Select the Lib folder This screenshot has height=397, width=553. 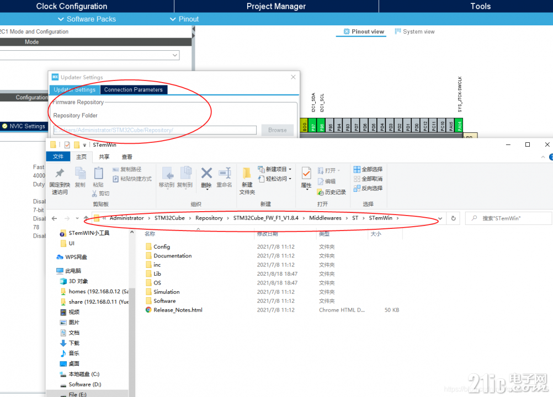[x=157, y=273]
